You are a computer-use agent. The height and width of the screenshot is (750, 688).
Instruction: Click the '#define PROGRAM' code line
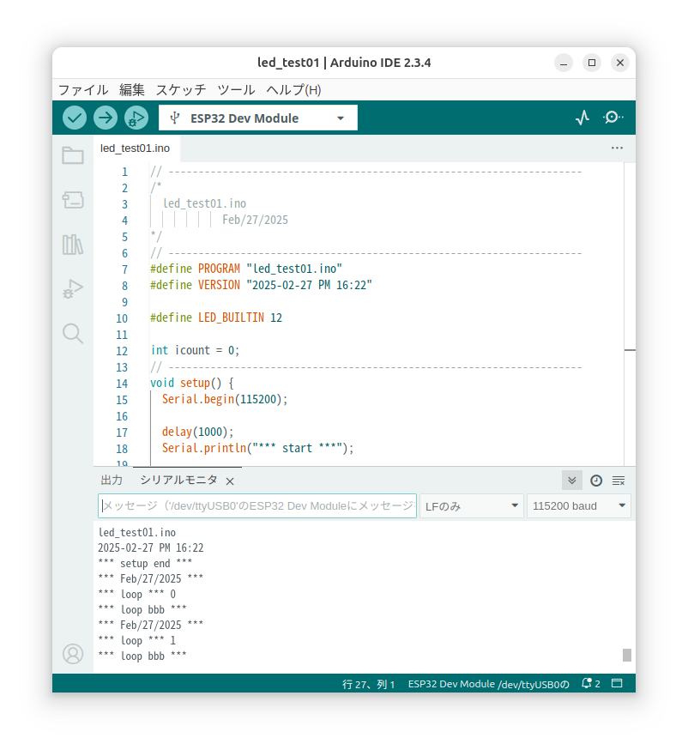click(x=246, y=269)
